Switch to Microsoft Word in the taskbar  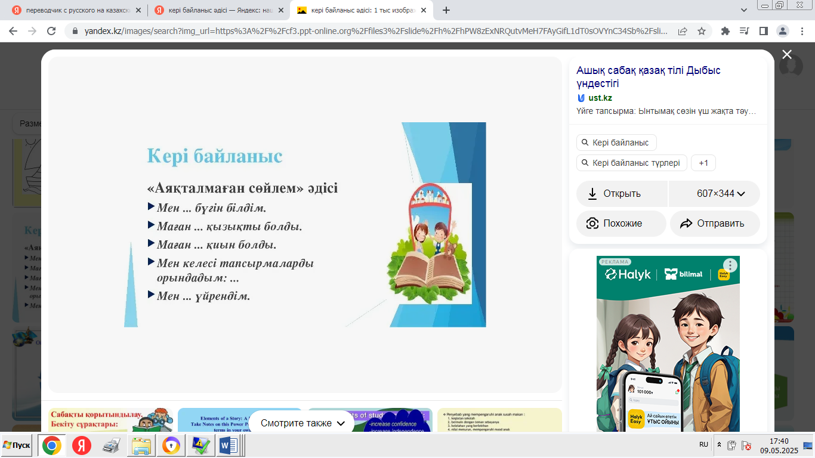pyautogui.click(x=229, y=445)
